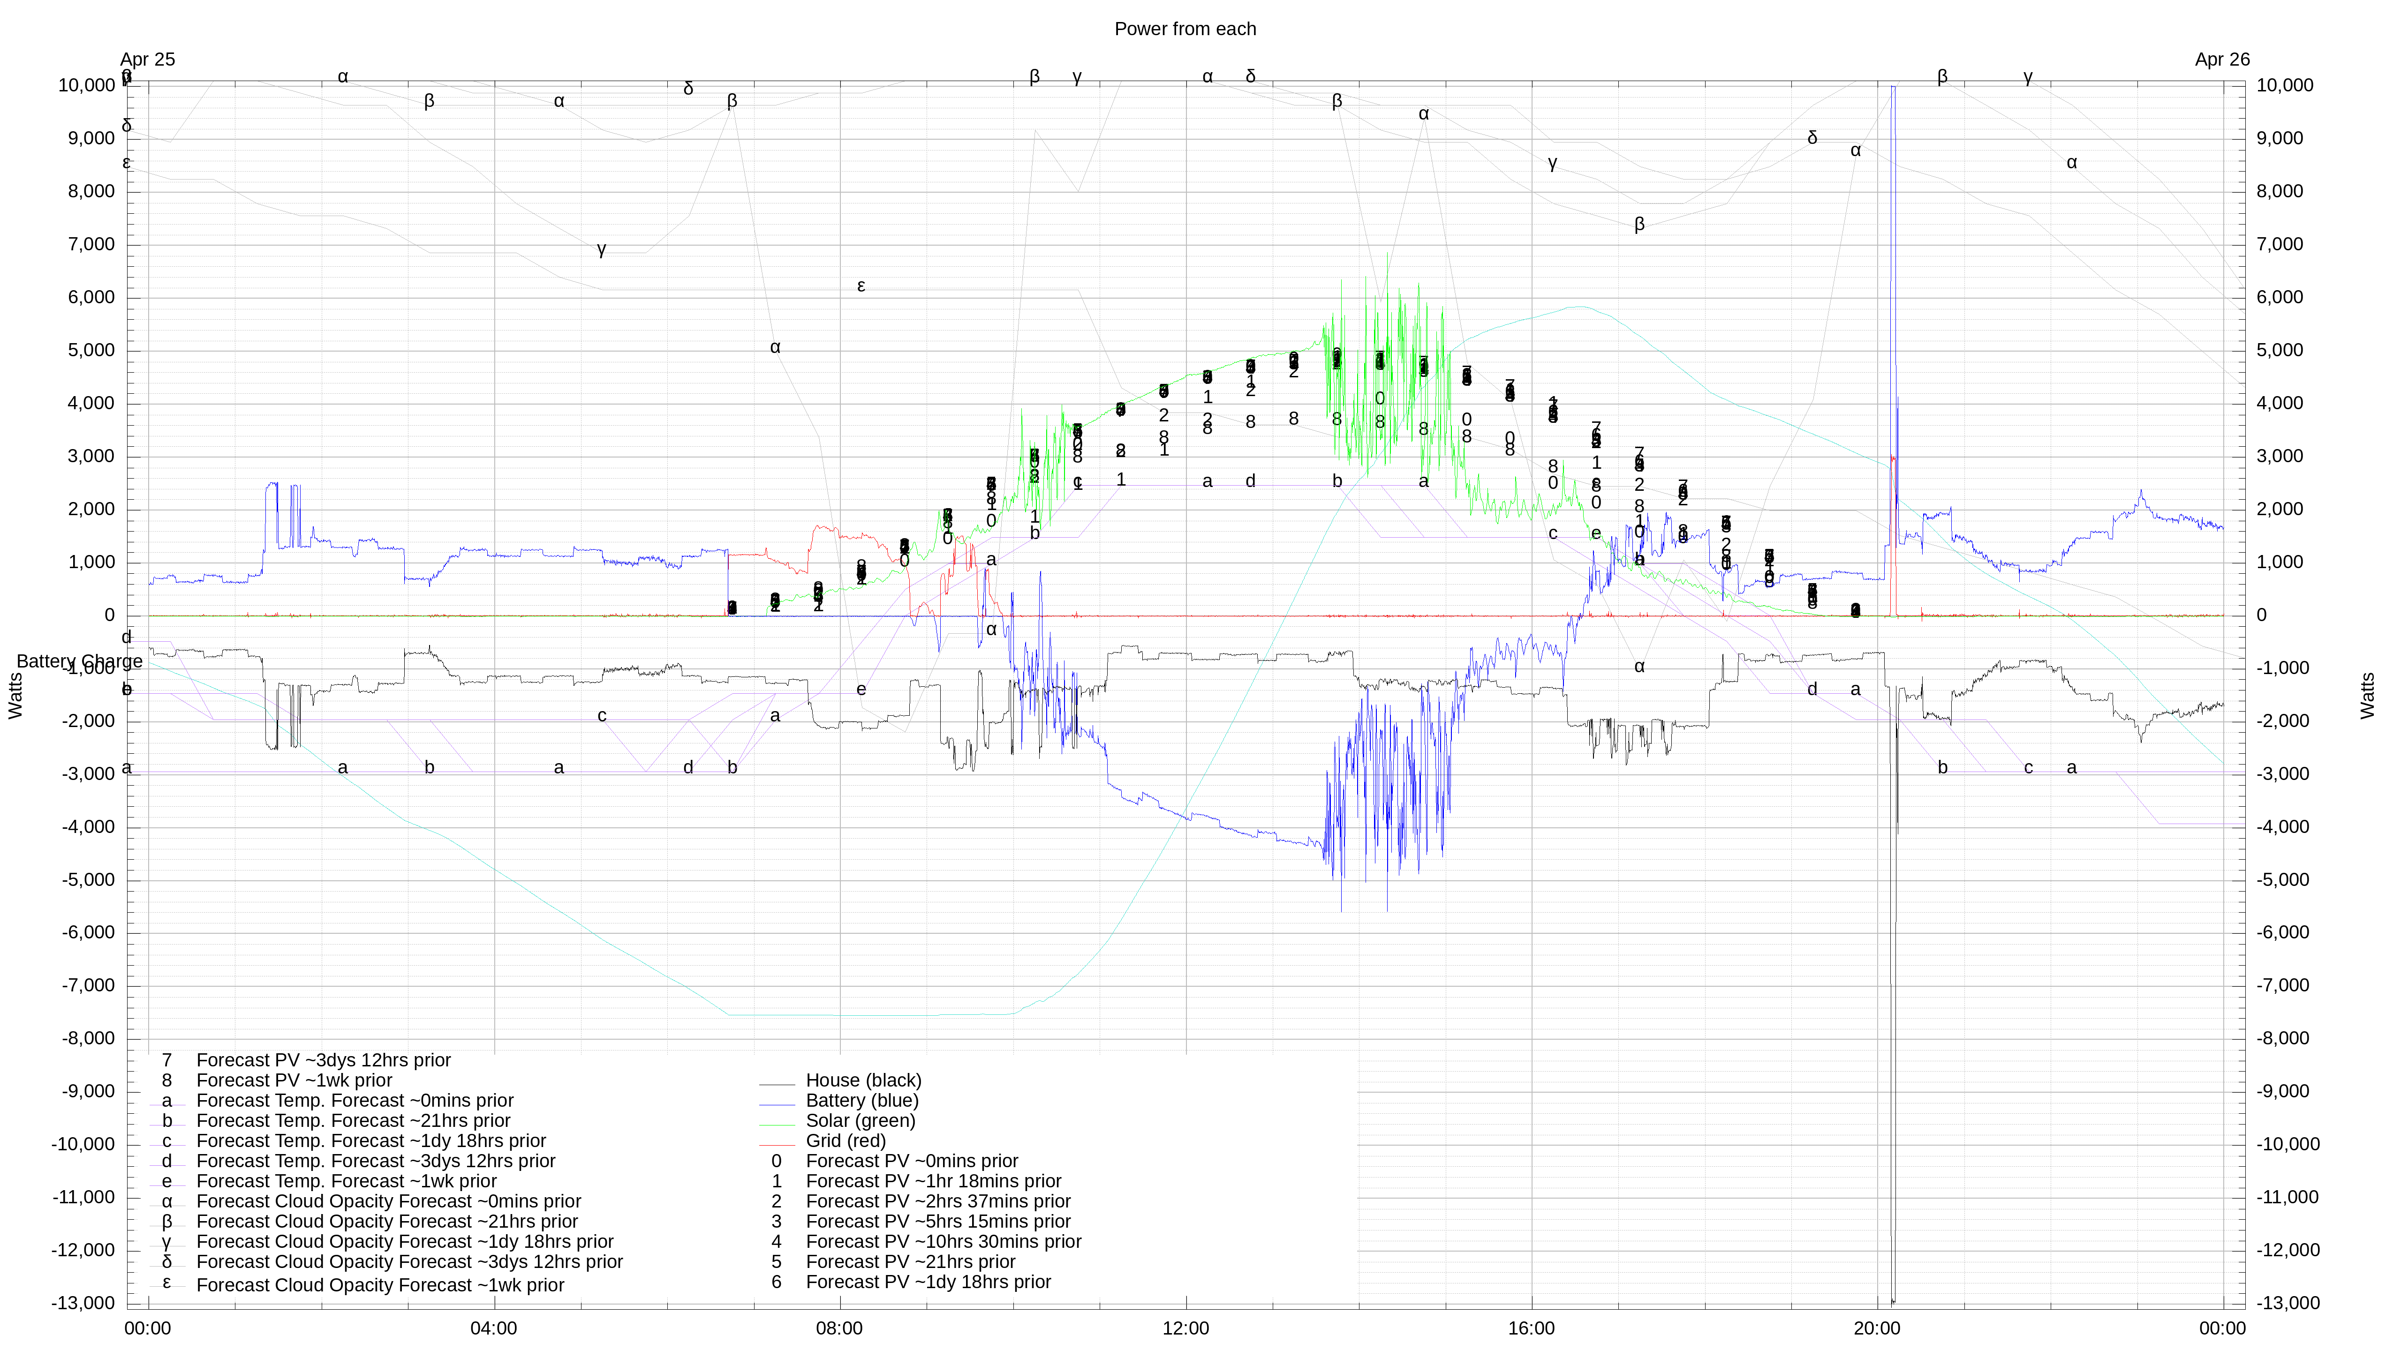Click 'Forecast Cloud Opacity Forecast ~1wk prior' legend

tap(380, 1285)
